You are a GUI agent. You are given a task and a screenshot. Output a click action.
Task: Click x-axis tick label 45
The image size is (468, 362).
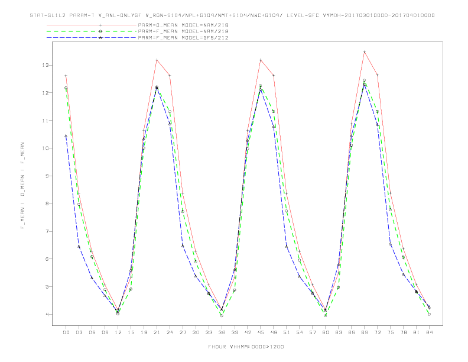(x=261, y=332)
